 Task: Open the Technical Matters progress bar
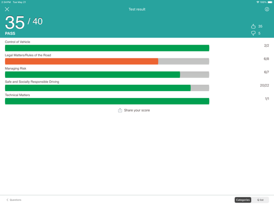coord(107,102)
